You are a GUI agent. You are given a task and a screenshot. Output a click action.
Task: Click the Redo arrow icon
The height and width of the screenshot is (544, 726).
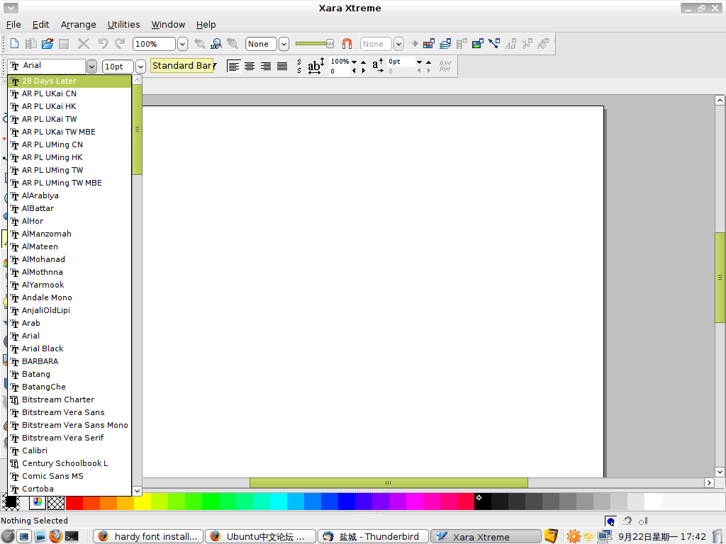coord(120,43)
